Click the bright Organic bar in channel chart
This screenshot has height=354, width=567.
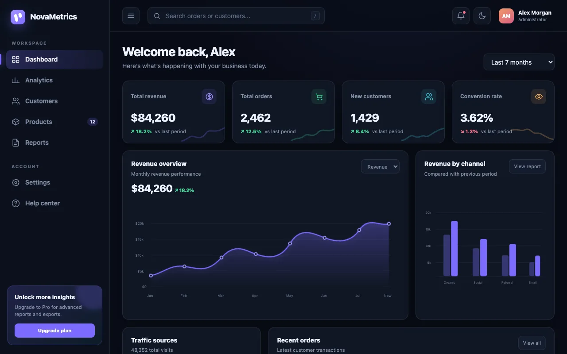tap(454, 248)
